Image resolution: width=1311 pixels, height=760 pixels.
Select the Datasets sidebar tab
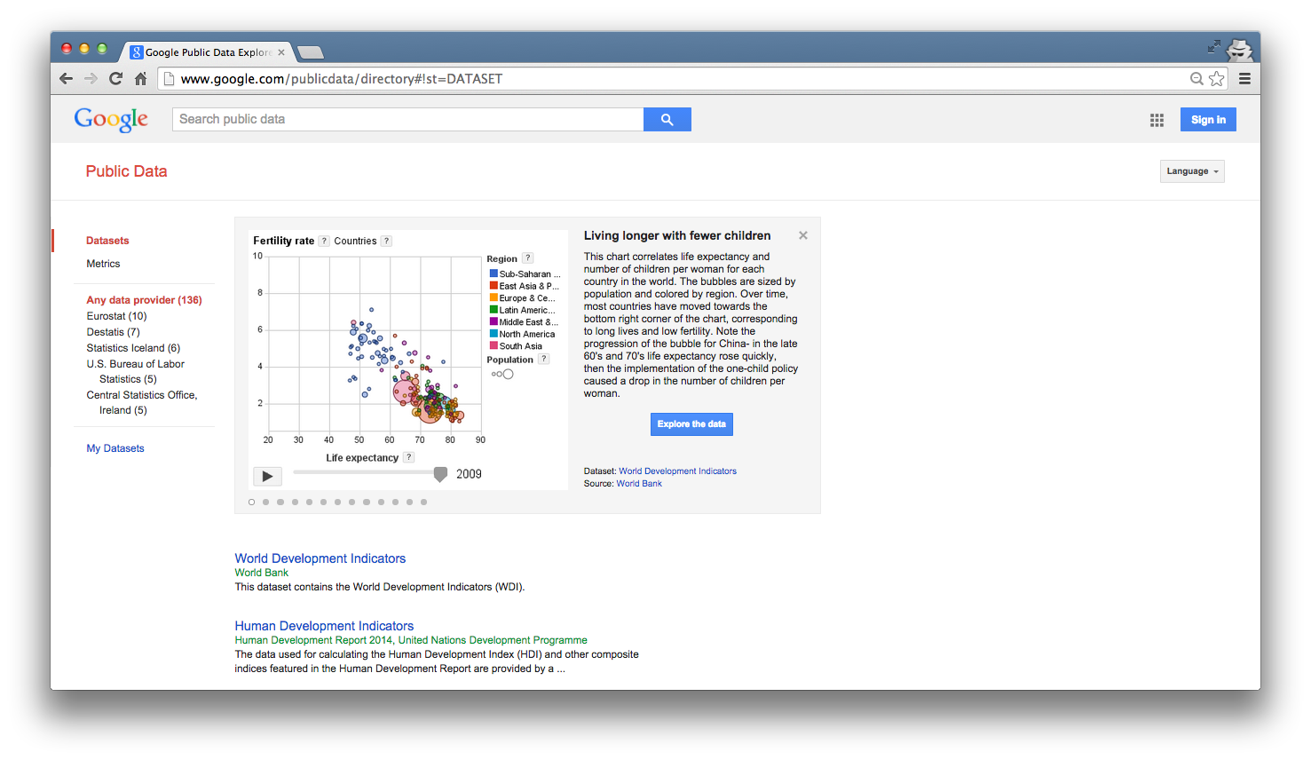coord(107,241)
